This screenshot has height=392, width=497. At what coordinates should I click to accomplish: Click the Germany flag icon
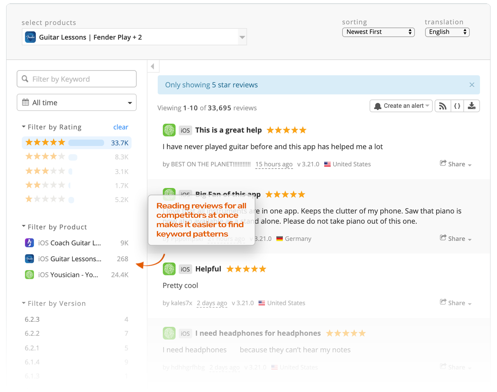pyautogui.click(x=280, y=238)
